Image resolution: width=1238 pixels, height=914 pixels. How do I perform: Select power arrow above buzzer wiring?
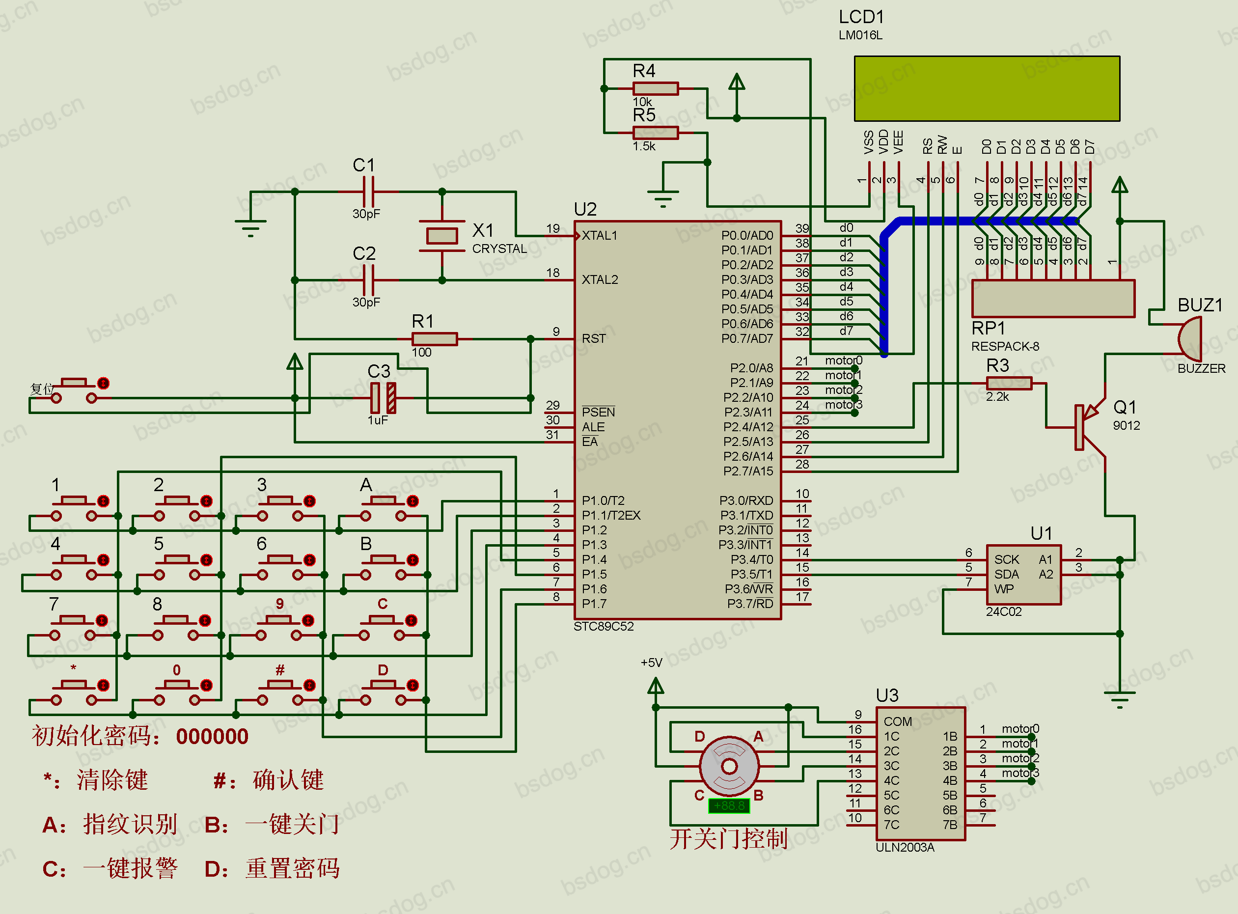coord(1120,185)
